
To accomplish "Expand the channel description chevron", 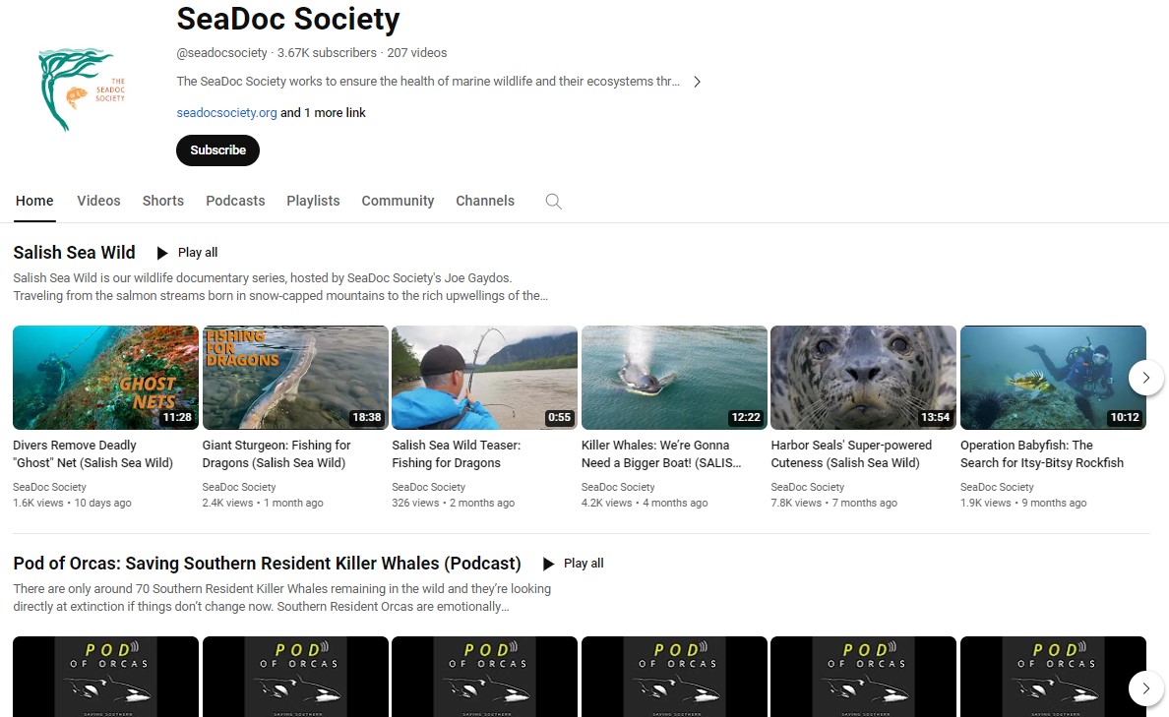I will click(x=697, y=82).
